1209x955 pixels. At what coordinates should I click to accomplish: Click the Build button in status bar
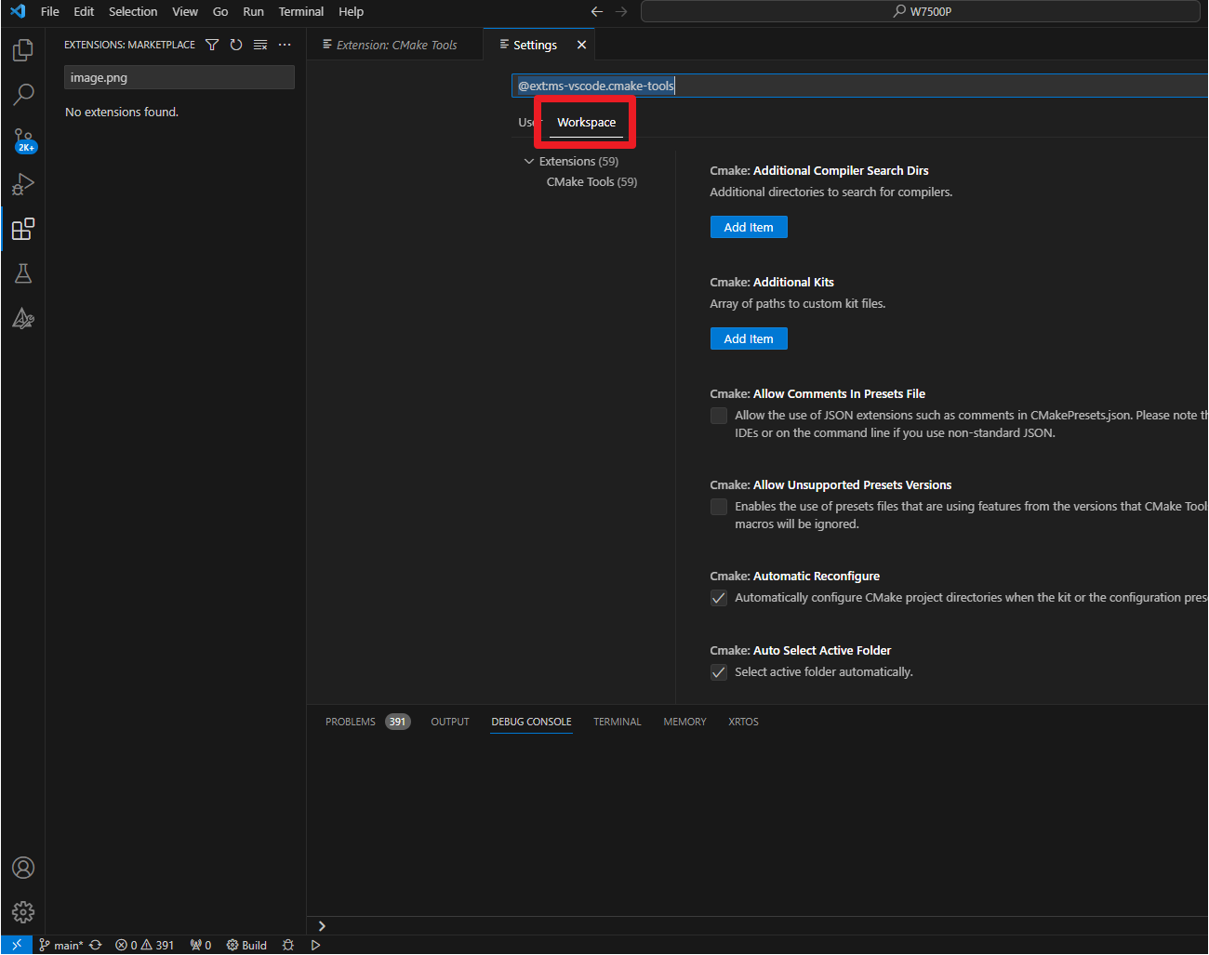pyautogui.click(x=247, y=945)
